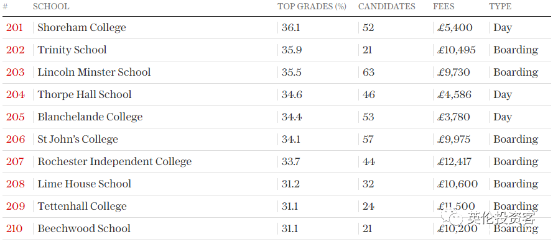
Task: Click the TYPE column header
Action: click(x=500, y=6)
